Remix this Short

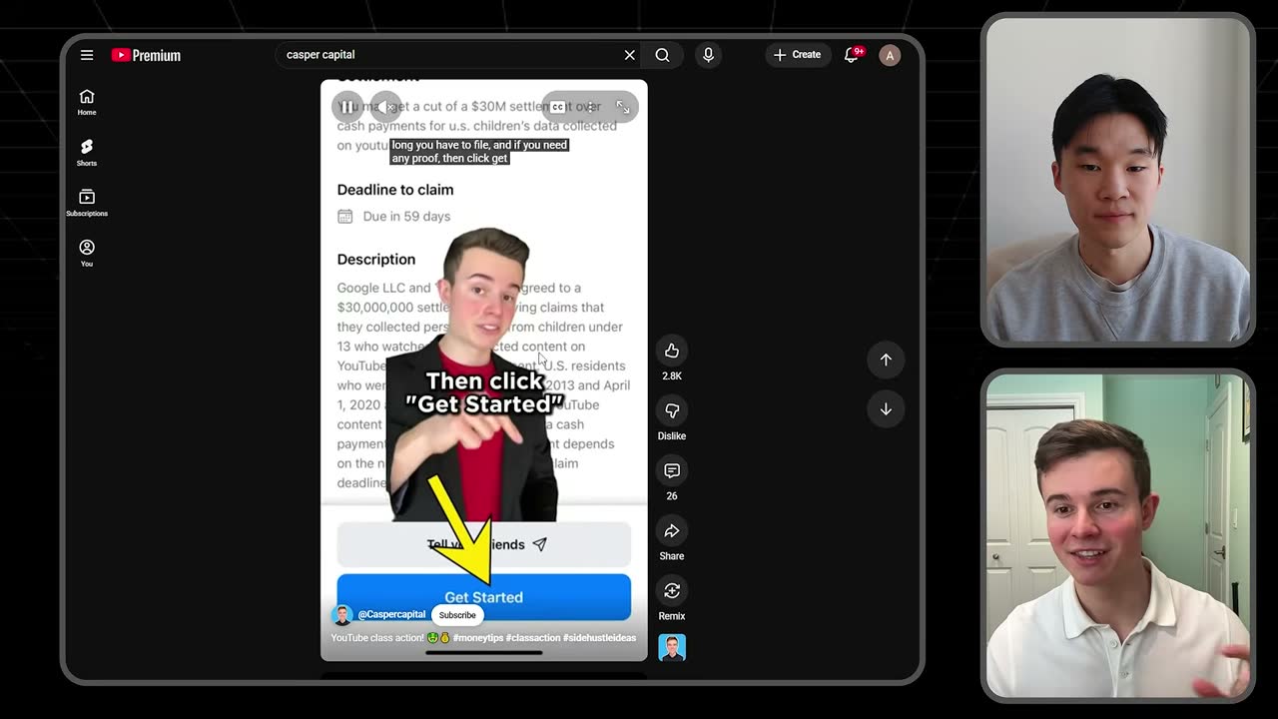[672, 590]
